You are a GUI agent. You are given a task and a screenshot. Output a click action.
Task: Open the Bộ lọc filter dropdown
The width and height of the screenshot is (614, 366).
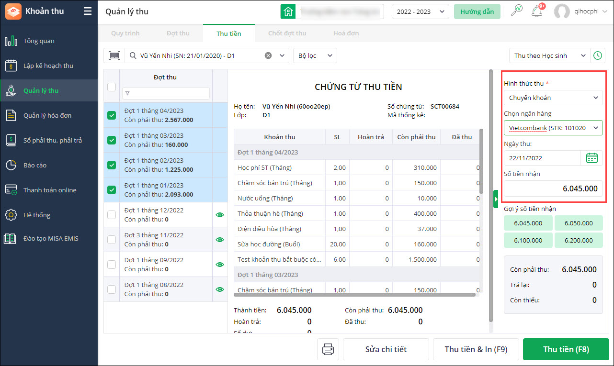coord(315,55)
